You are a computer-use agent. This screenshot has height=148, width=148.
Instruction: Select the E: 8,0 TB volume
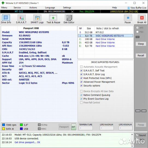click(x=105, y=46)
